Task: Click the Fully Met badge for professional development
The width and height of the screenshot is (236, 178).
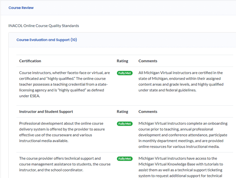Action: click(x=124, y=124)
